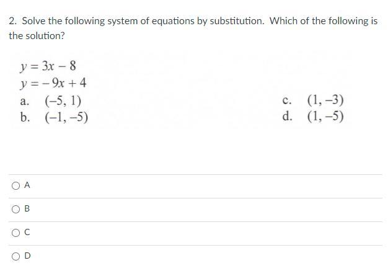Click the 'C' label beside its radio

pyautogui.click(x=27, y=232)
